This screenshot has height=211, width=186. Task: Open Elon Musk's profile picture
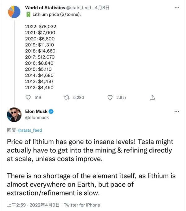point(14,115)
